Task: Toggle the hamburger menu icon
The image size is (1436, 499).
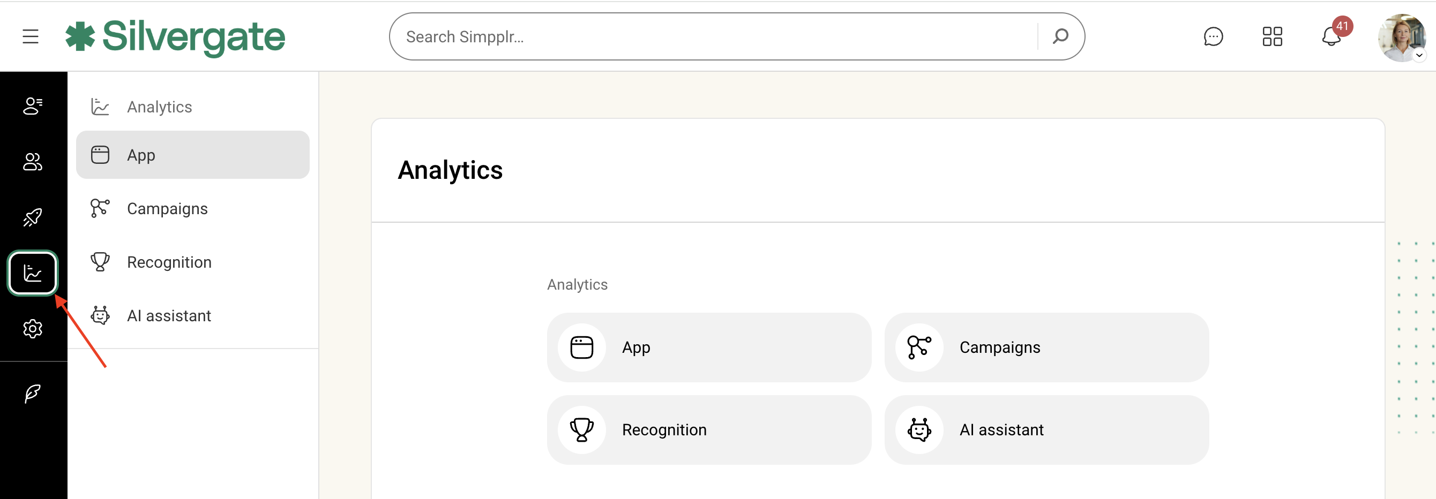Action: tap(31, 37)
